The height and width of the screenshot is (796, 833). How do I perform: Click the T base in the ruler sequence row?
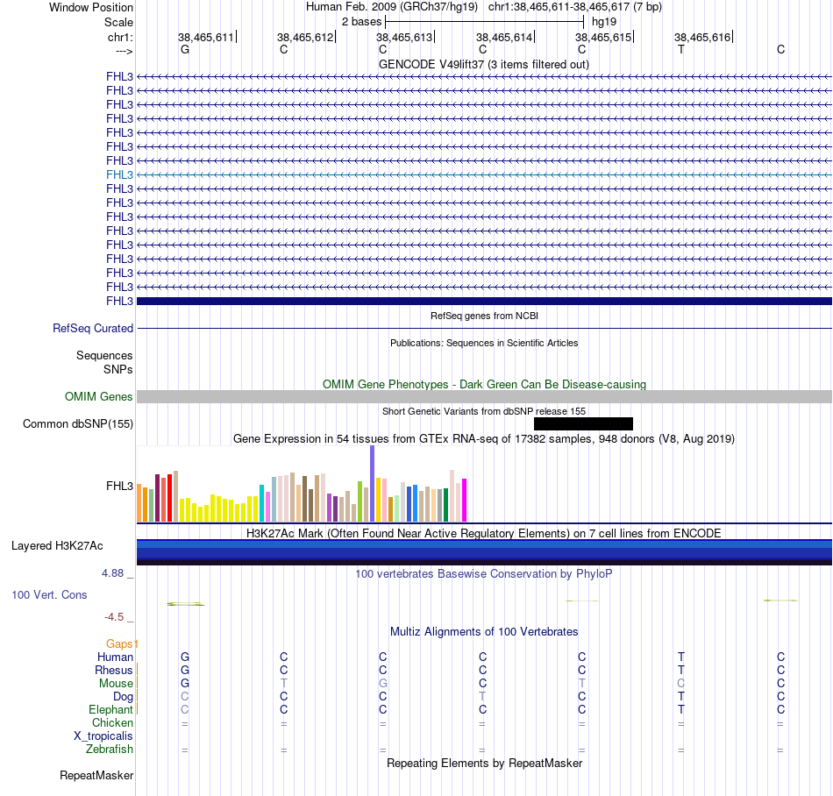[681, 49]
